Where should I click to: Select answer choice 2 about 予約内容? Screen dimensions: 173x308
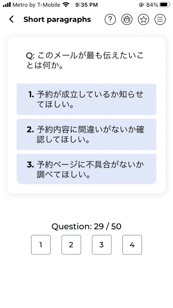click(86, 134)
